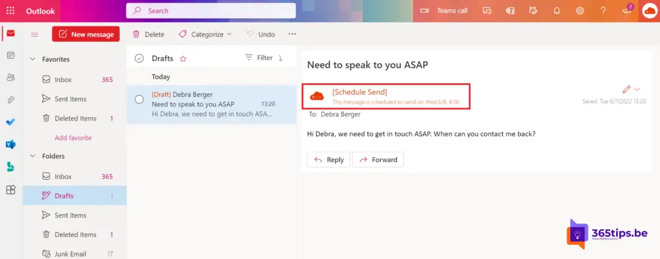
Task: Star the Drafts folder as favorite
Action: point(183,59)
